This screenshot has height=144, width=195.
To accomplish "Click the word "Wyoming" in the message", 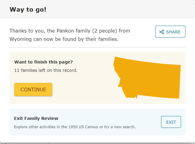I will [x=20, y=39].
